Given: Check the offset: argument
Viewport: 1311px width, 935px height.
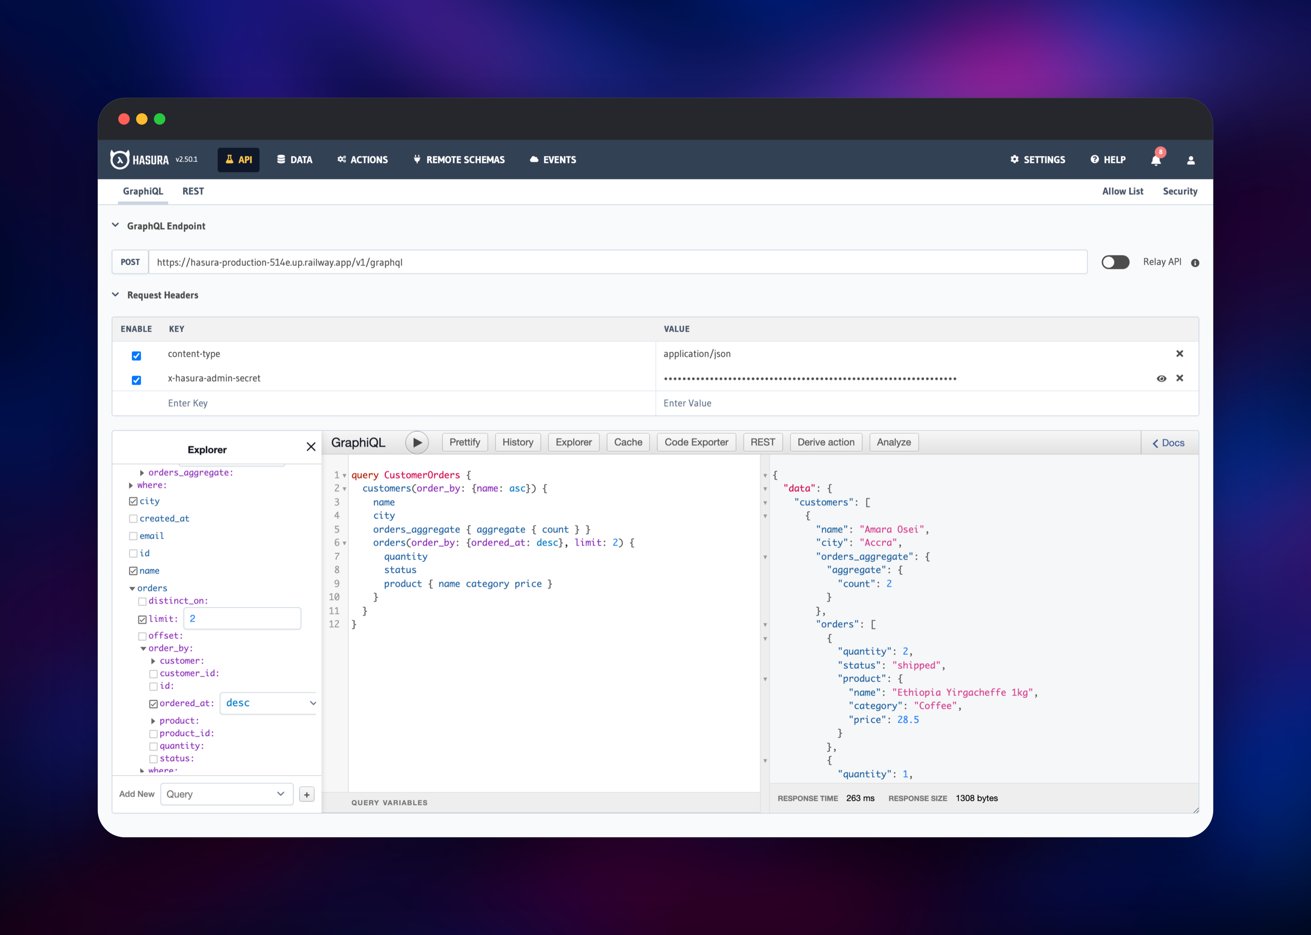Looking at the screenshot, I should click(142, 636).
